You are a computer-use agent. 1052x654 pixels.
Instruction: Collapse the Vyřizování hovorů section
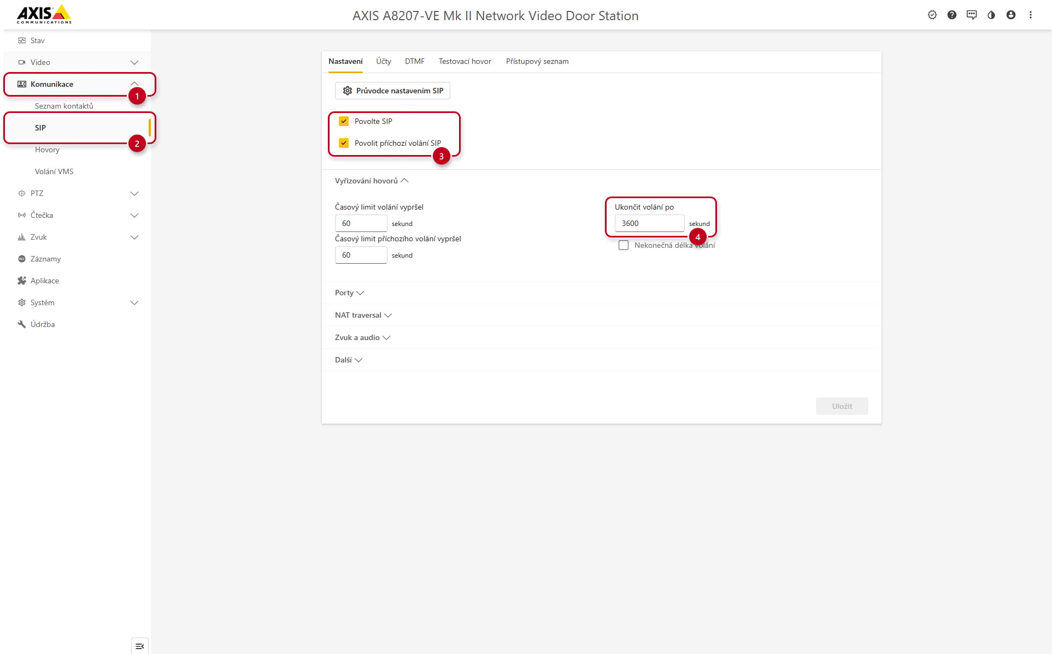click(372, 181)
